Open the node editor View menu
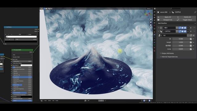197x111 pixels. click(45, 101)
